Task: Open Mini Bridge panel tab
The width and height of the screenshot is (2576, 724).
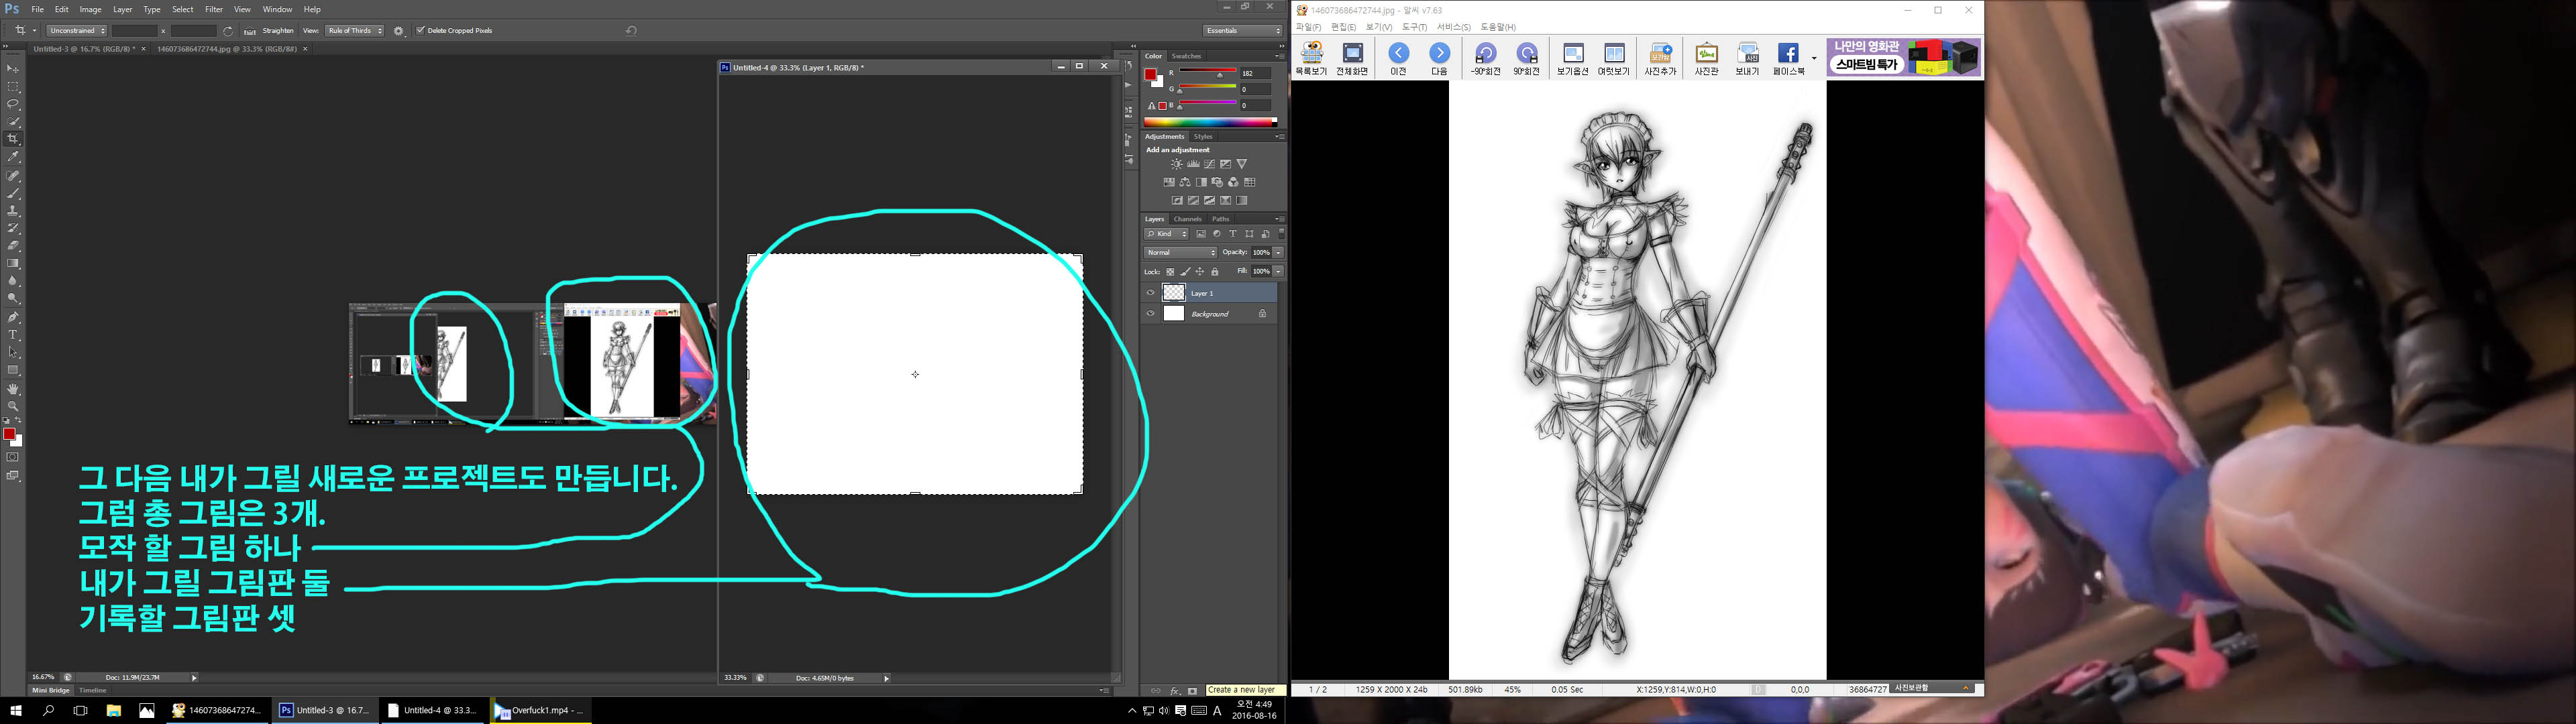Action: (x=51, y=691)
